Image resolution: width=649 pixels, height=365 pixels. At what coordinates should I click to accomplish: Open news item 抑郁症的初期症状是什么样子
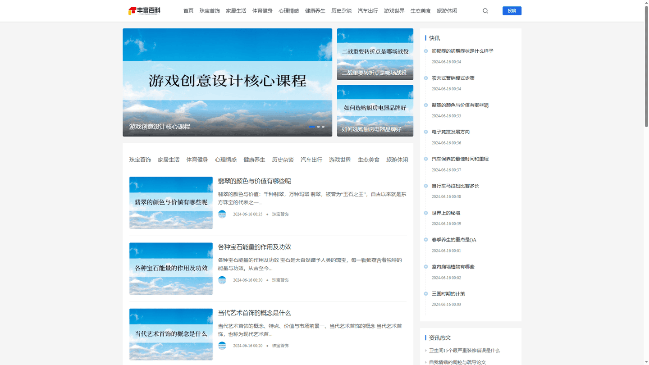click(462, 51)
